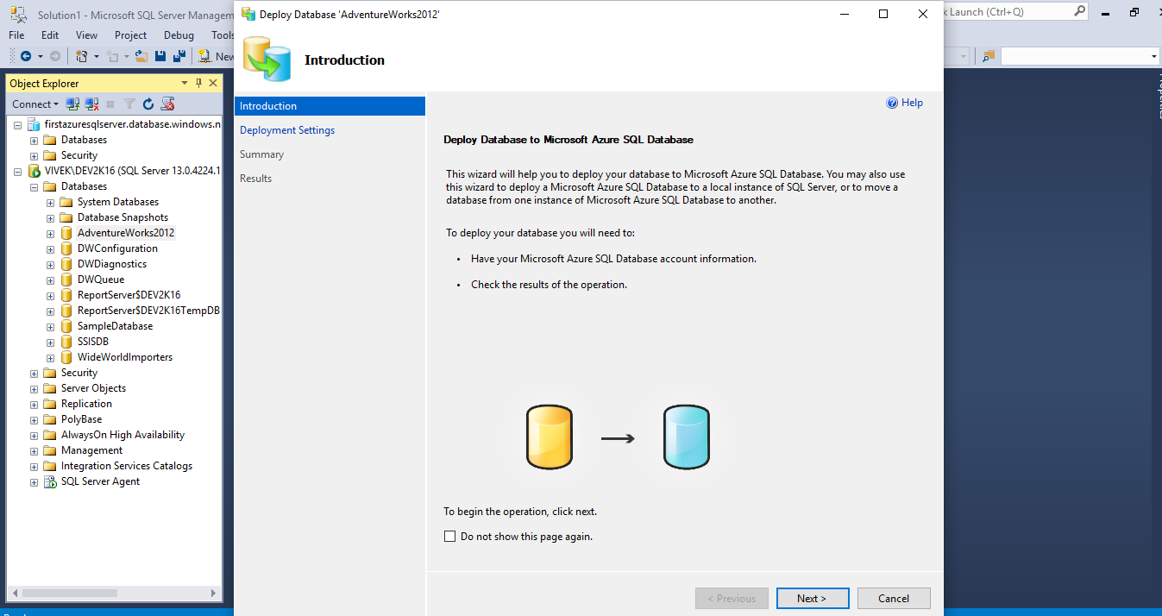This screenshot has height=616, width=1162.
Task: Click the Disconnect server icon
Action: click(91, 104)
